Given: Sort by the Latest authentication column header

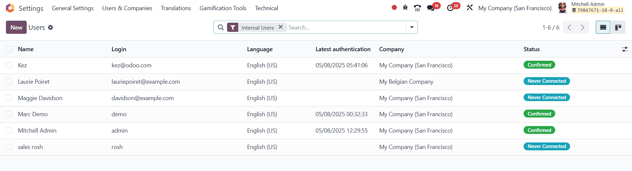Looking at the screenshot, I should [x=343, y=49].
